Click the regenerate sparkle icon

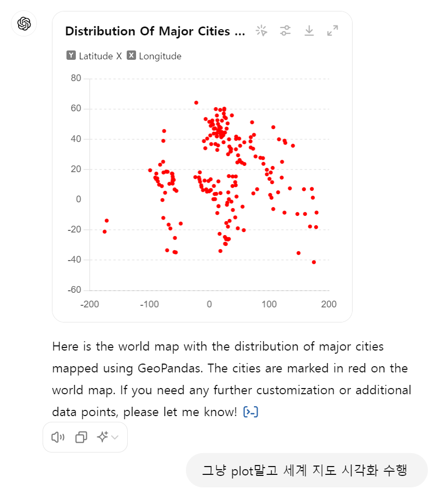point(102,437)
